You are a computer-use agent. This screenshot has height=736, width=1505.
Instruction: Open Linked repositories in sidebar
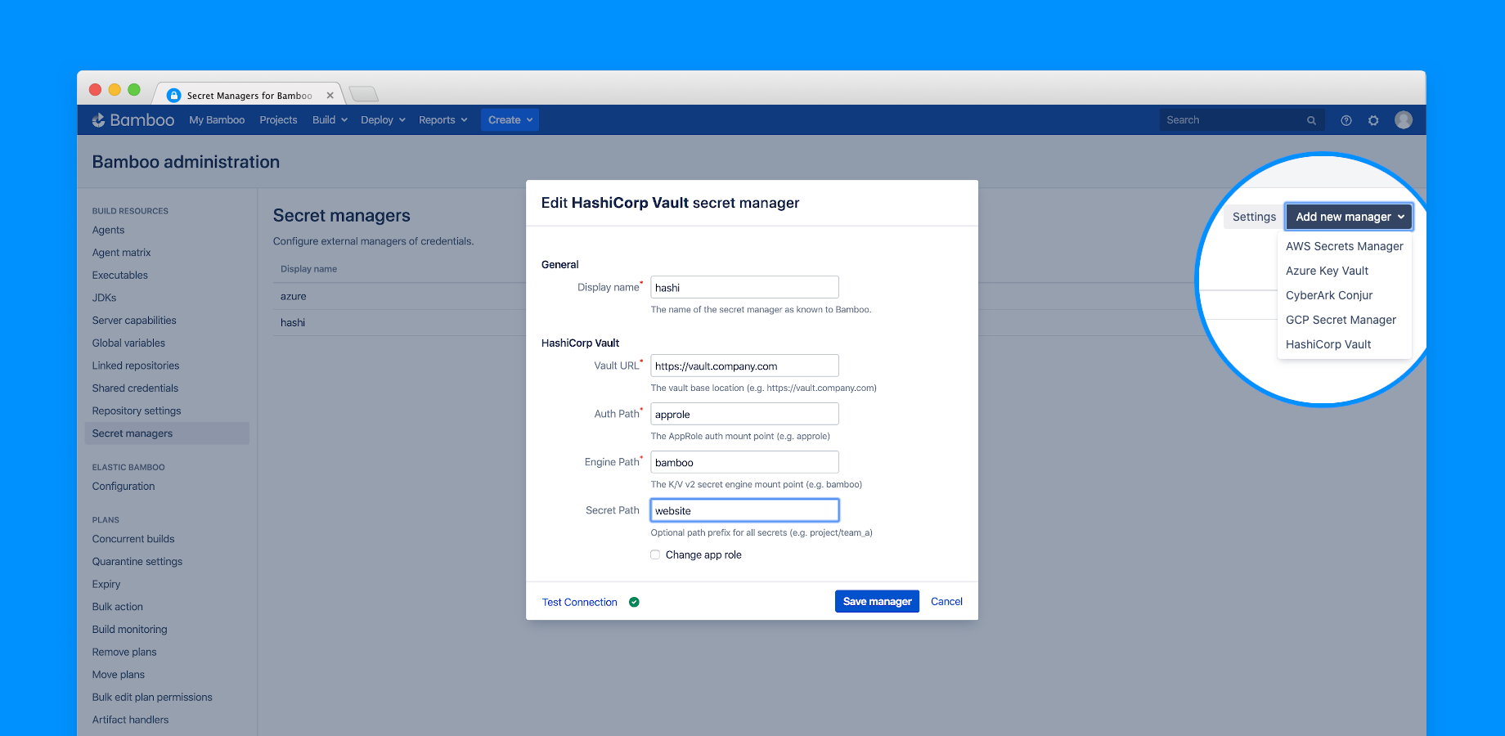(x=135, y=366)
